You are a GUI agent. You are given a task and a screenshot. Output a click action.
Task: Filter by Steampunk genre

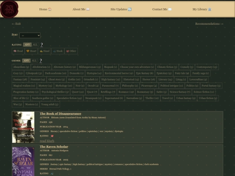[x=93, y=98]
